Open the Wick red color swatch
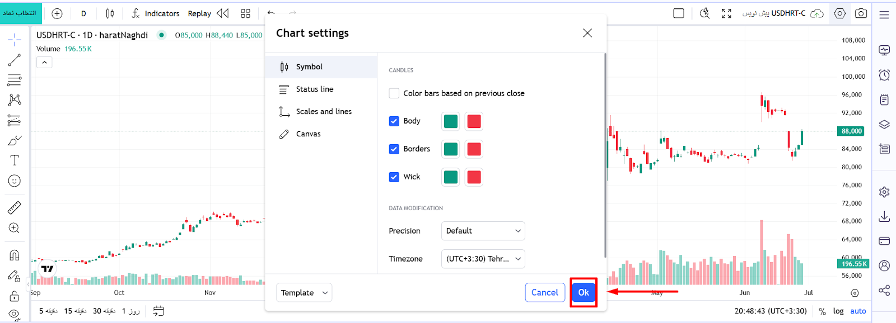896x323 pixels. (x=474, y=177)
